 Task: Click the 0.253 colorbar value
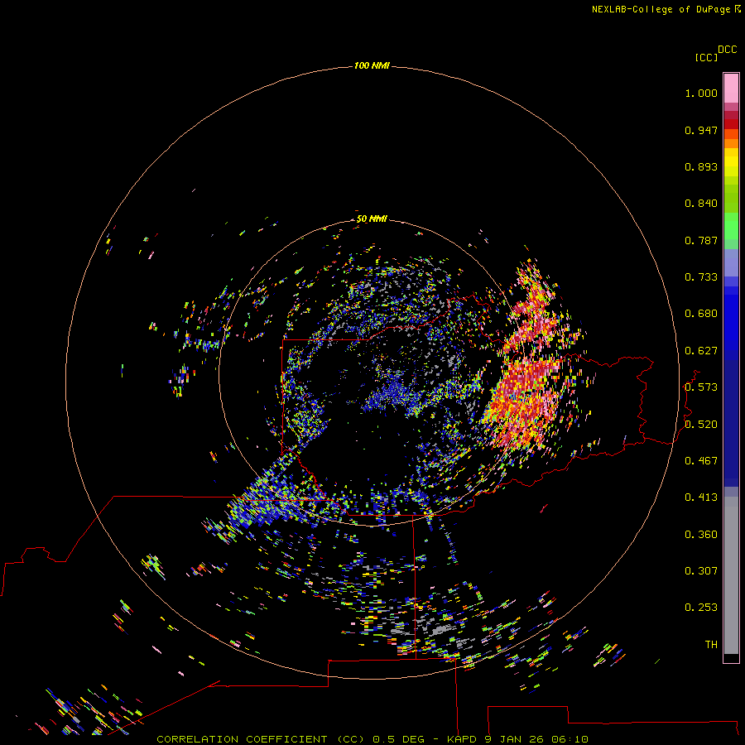point(701,608)
